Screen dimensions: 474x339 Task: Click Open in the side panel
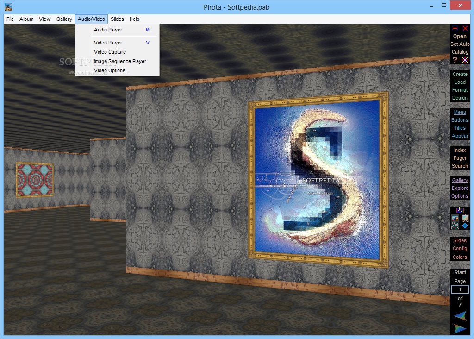[460, 36]
